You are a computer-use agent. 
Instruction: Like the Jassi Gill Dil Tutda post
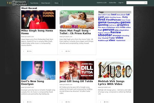tap(68, 102)
